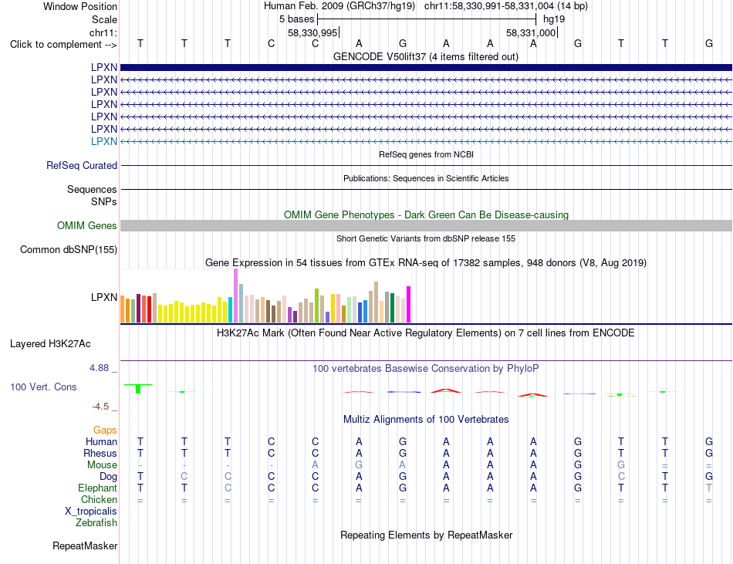The height and width of the screenshot is (564, 733).
Task: Open Repeating Elements by RepeatMasker title
Action: point(426,535)
